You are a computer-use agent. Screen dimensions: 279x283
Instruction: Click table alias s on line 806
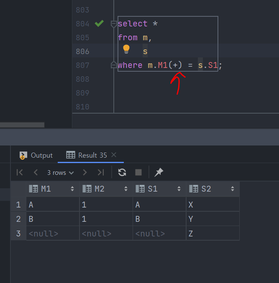(x=145, y=52)
